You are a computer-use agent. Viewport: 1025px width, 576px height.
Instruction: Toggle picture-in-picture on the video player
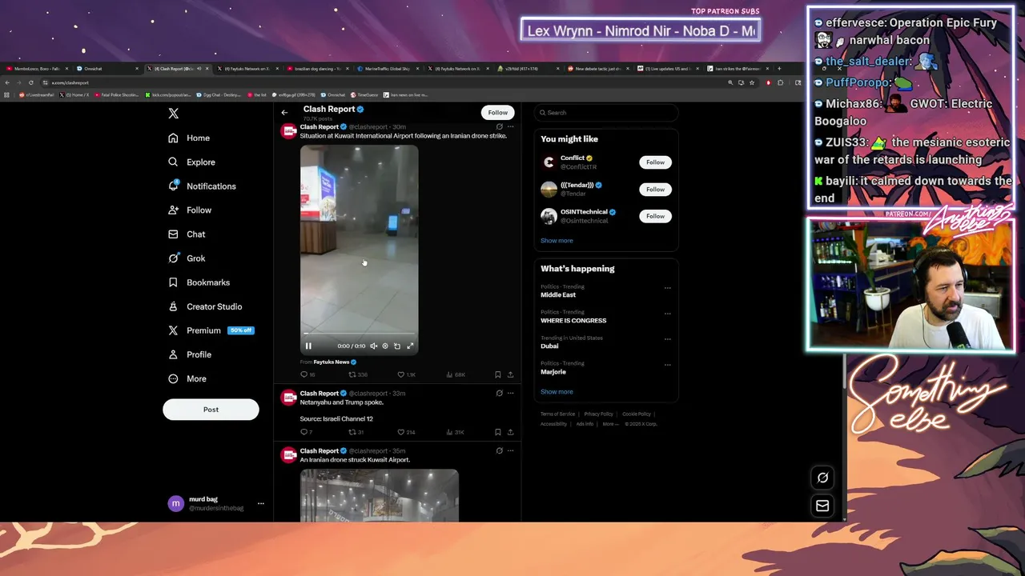[397, 346]
